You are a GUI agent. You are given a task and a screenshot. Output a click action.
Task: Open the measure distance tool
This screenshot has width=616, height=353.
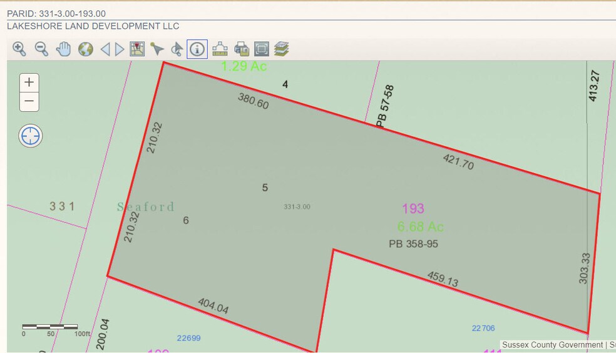tap(220, 49)
